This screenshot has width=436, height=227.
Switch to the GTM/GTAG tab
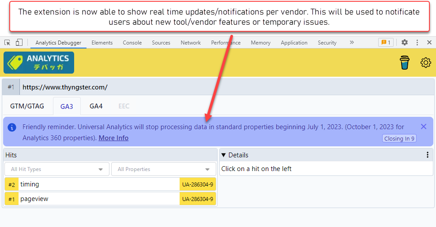(x=27, y=106)
